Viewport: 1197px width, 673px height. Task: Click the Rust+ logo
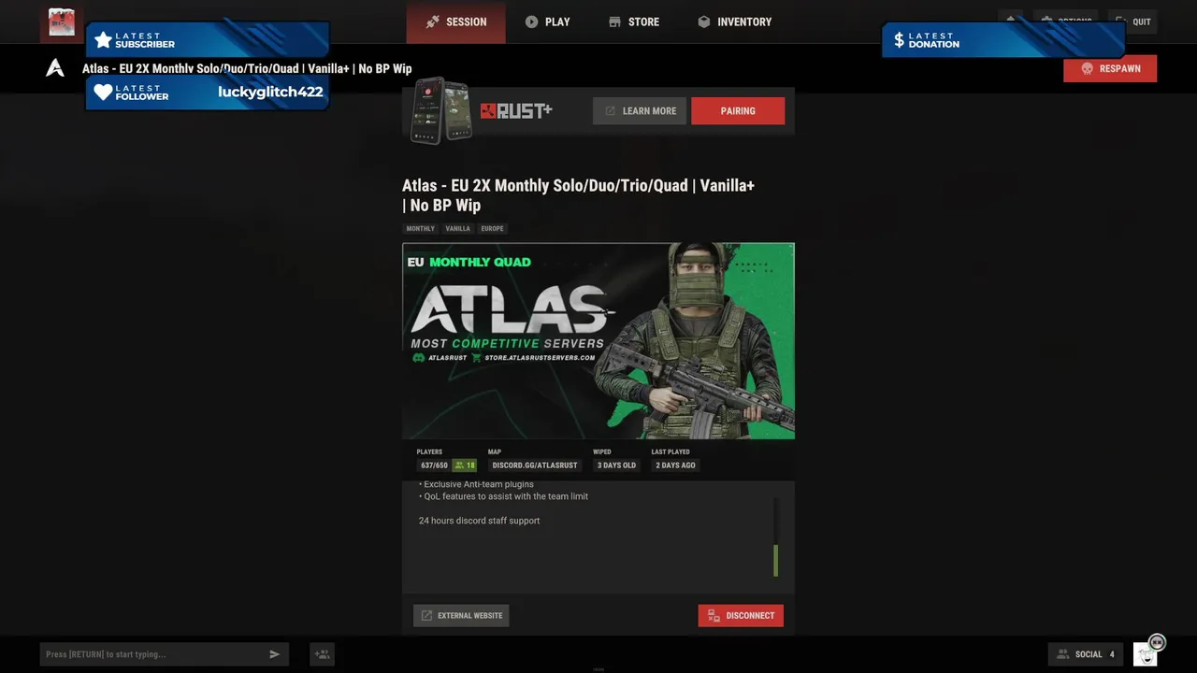pyautogui.click(x=516, y=111)
